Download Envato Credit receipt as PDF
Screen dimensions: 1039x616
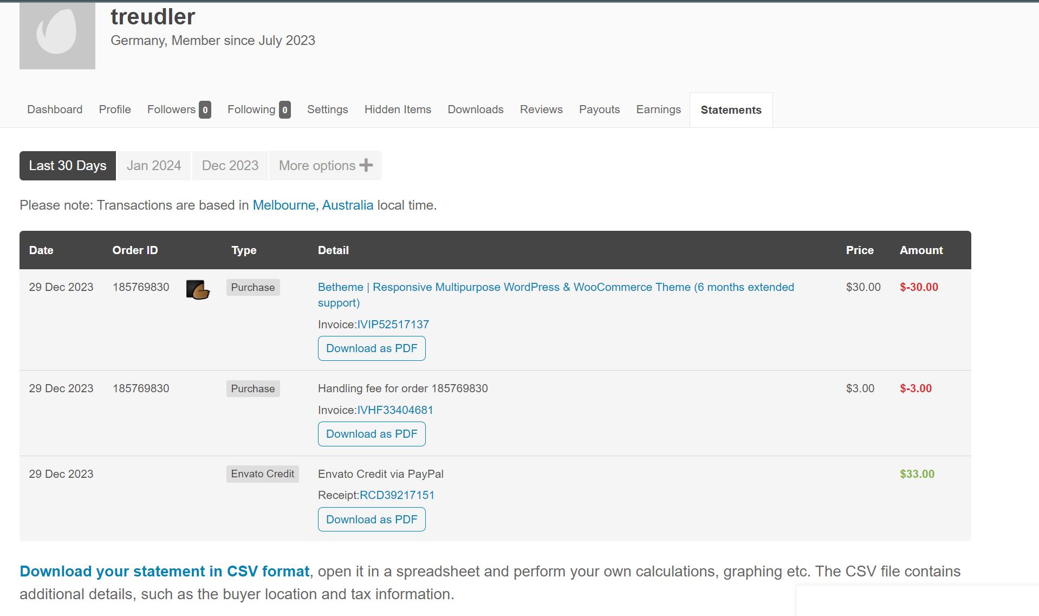click(x=372, y=520)
